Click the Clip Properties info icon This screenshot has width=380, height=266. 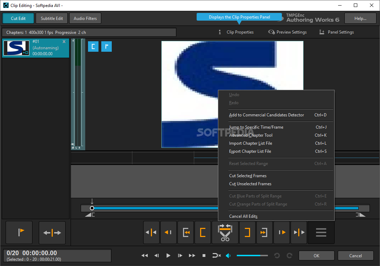click(220, 32)
